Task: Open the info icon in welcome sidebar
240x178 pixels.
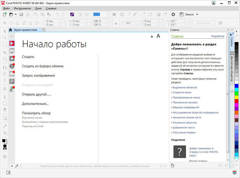Action: 12,66
